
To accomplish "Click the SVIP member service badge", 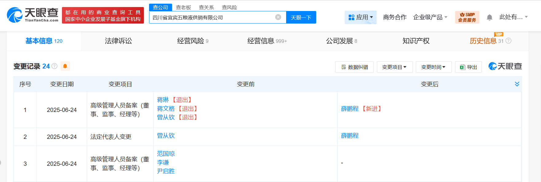I will (467, 17).
